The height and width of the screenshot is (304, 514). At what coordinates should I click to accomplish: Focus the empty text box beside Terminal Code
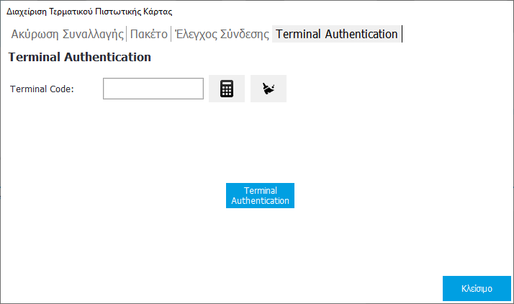coord(153,89)
